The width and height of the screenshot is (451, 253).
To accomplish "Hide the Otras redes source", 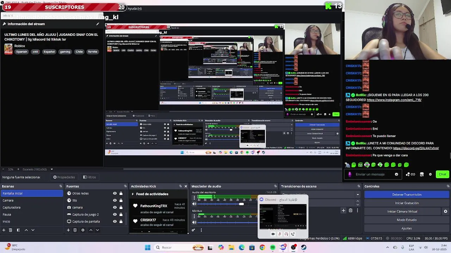I will tap(115, 193).
